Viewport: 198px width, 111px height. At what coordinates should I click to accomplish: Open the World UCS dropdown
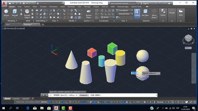pyautogui.click(x=108, y=17)
